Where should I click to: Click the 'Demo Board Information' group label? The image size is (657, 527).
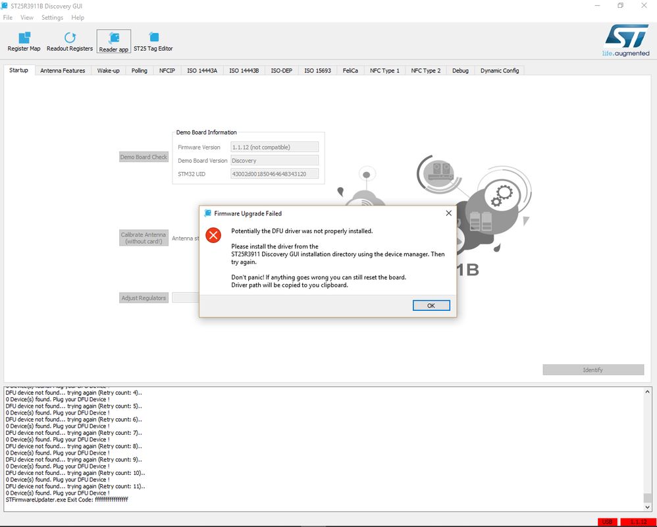tap(206, 132)
